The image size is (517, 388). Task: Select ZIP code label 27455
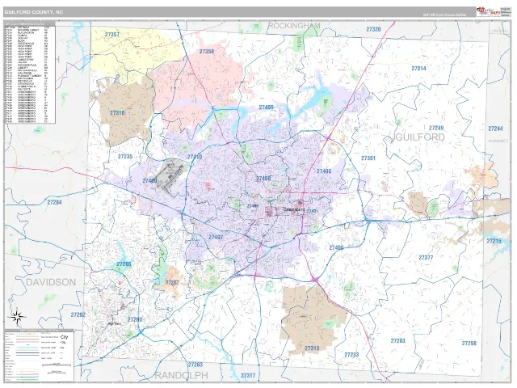click(x=266, y=108)
